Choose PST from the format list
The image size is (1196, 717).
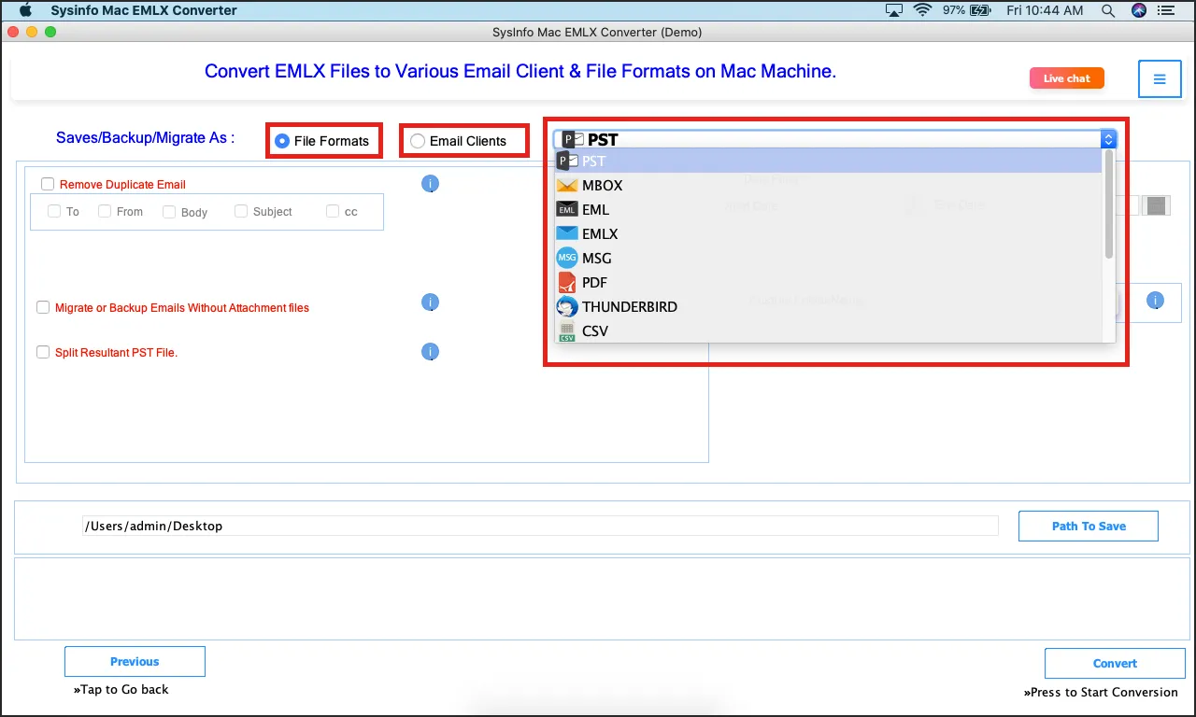click(829, 161)
